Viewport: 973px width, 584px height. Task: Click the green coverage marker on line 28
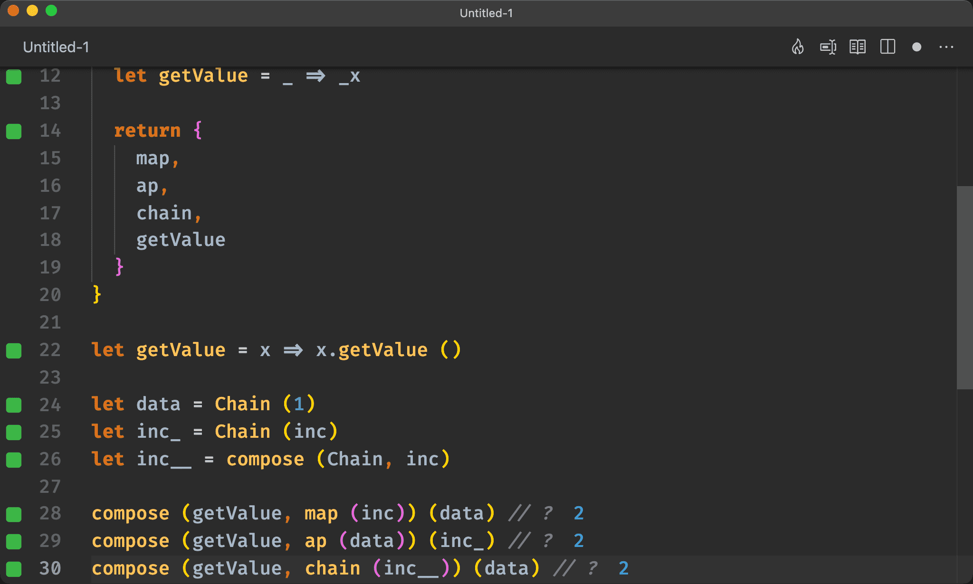point(14,514)
